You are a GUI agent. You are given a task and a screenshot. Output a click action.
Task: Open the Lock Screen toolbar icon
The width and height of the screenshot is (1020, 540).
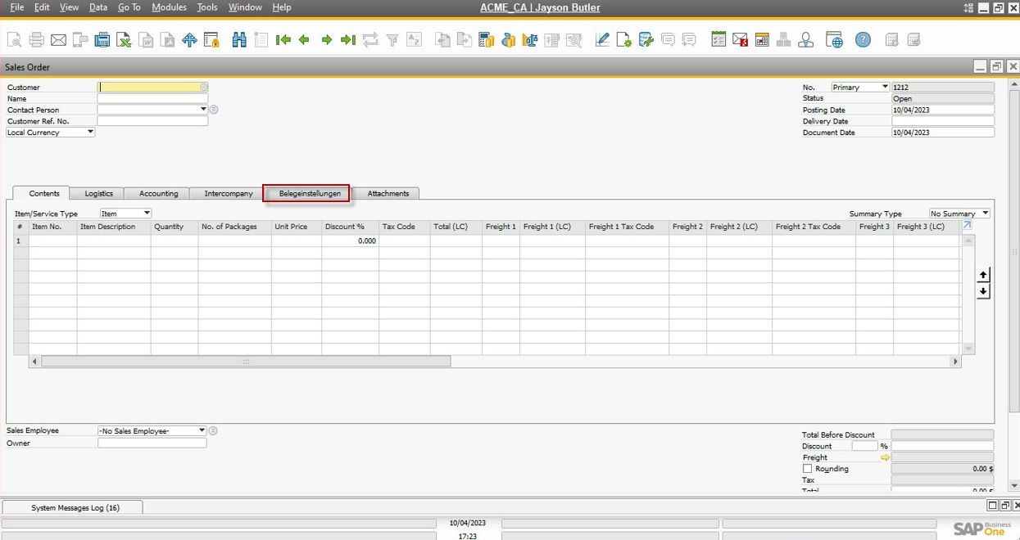pos(211,39)
